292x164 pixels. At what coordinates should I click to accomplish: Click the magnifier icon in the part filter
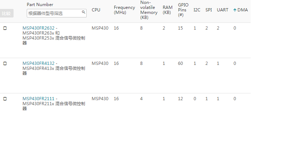(x=83, y=12)
